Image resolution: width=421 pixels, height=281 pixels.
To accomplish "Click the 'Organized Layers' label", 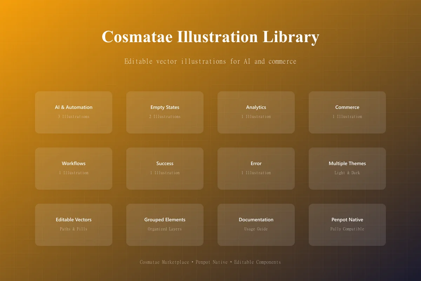I will [x=165, y=229].
